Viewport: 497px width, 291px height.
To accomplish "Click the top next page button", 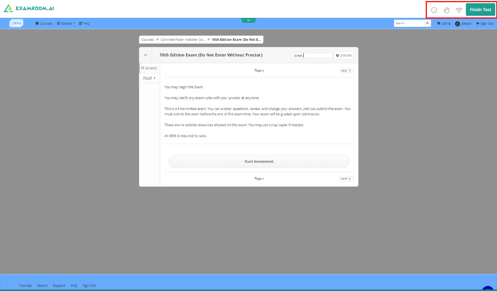I will (x=346, y=71).
